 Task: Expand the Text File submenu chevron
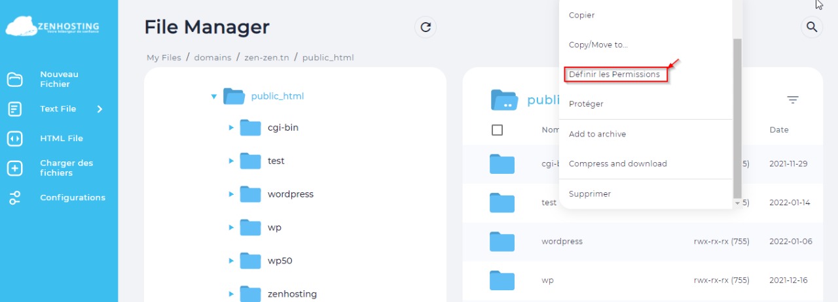click(x=100, y=109)
